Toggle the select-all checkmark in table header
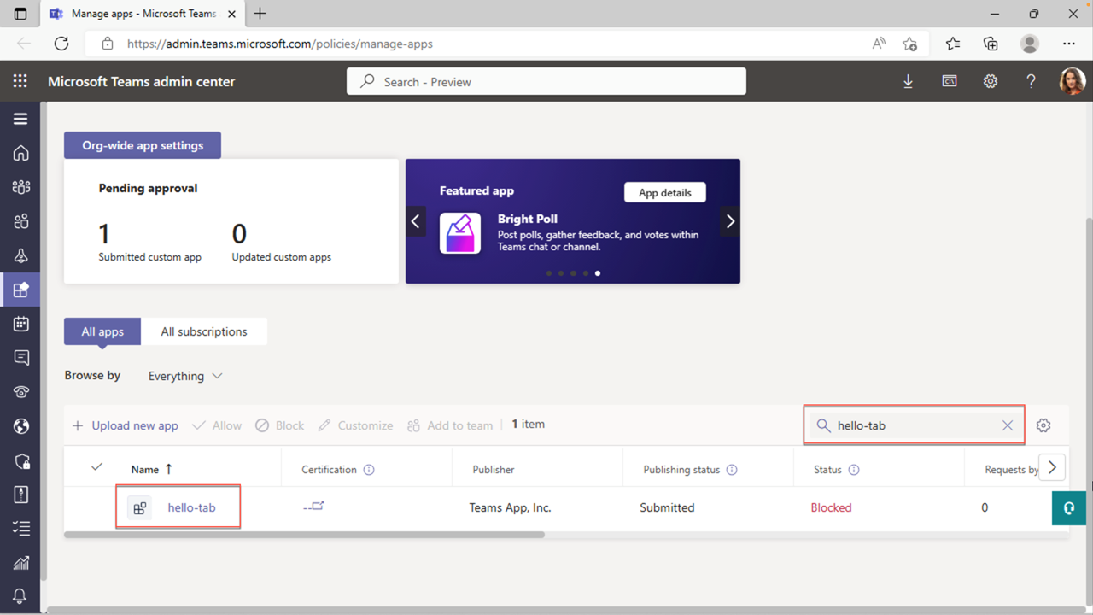Viewport: 1093px width, 615px height. (x=96, y=467)
